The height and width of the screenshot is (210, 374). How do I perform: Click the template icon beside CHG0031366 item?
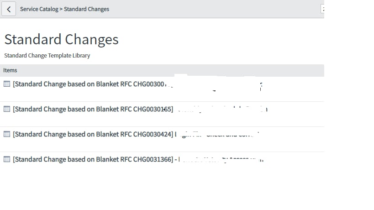(7, 159)
